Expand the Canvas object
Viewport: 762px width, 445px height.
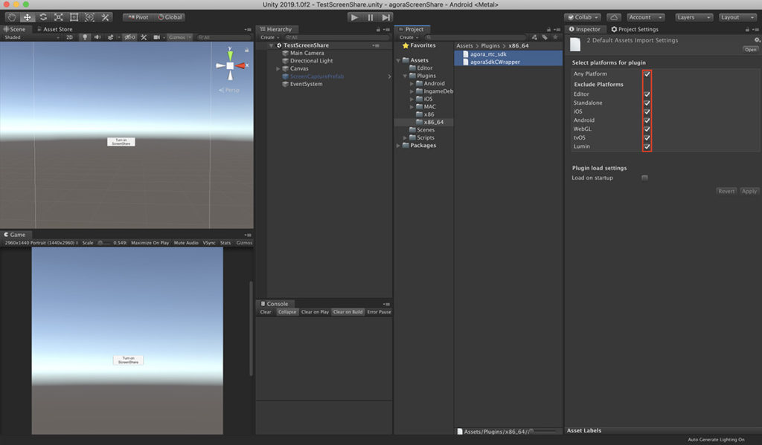(x=278, y=69)
